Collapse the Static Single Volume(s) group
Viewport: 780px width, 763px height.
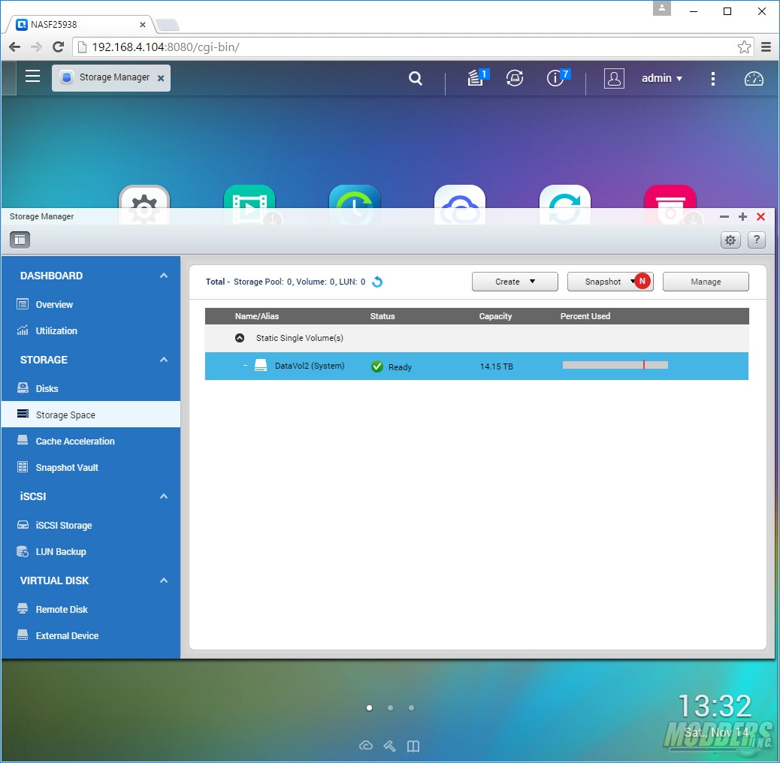[240, 338]
